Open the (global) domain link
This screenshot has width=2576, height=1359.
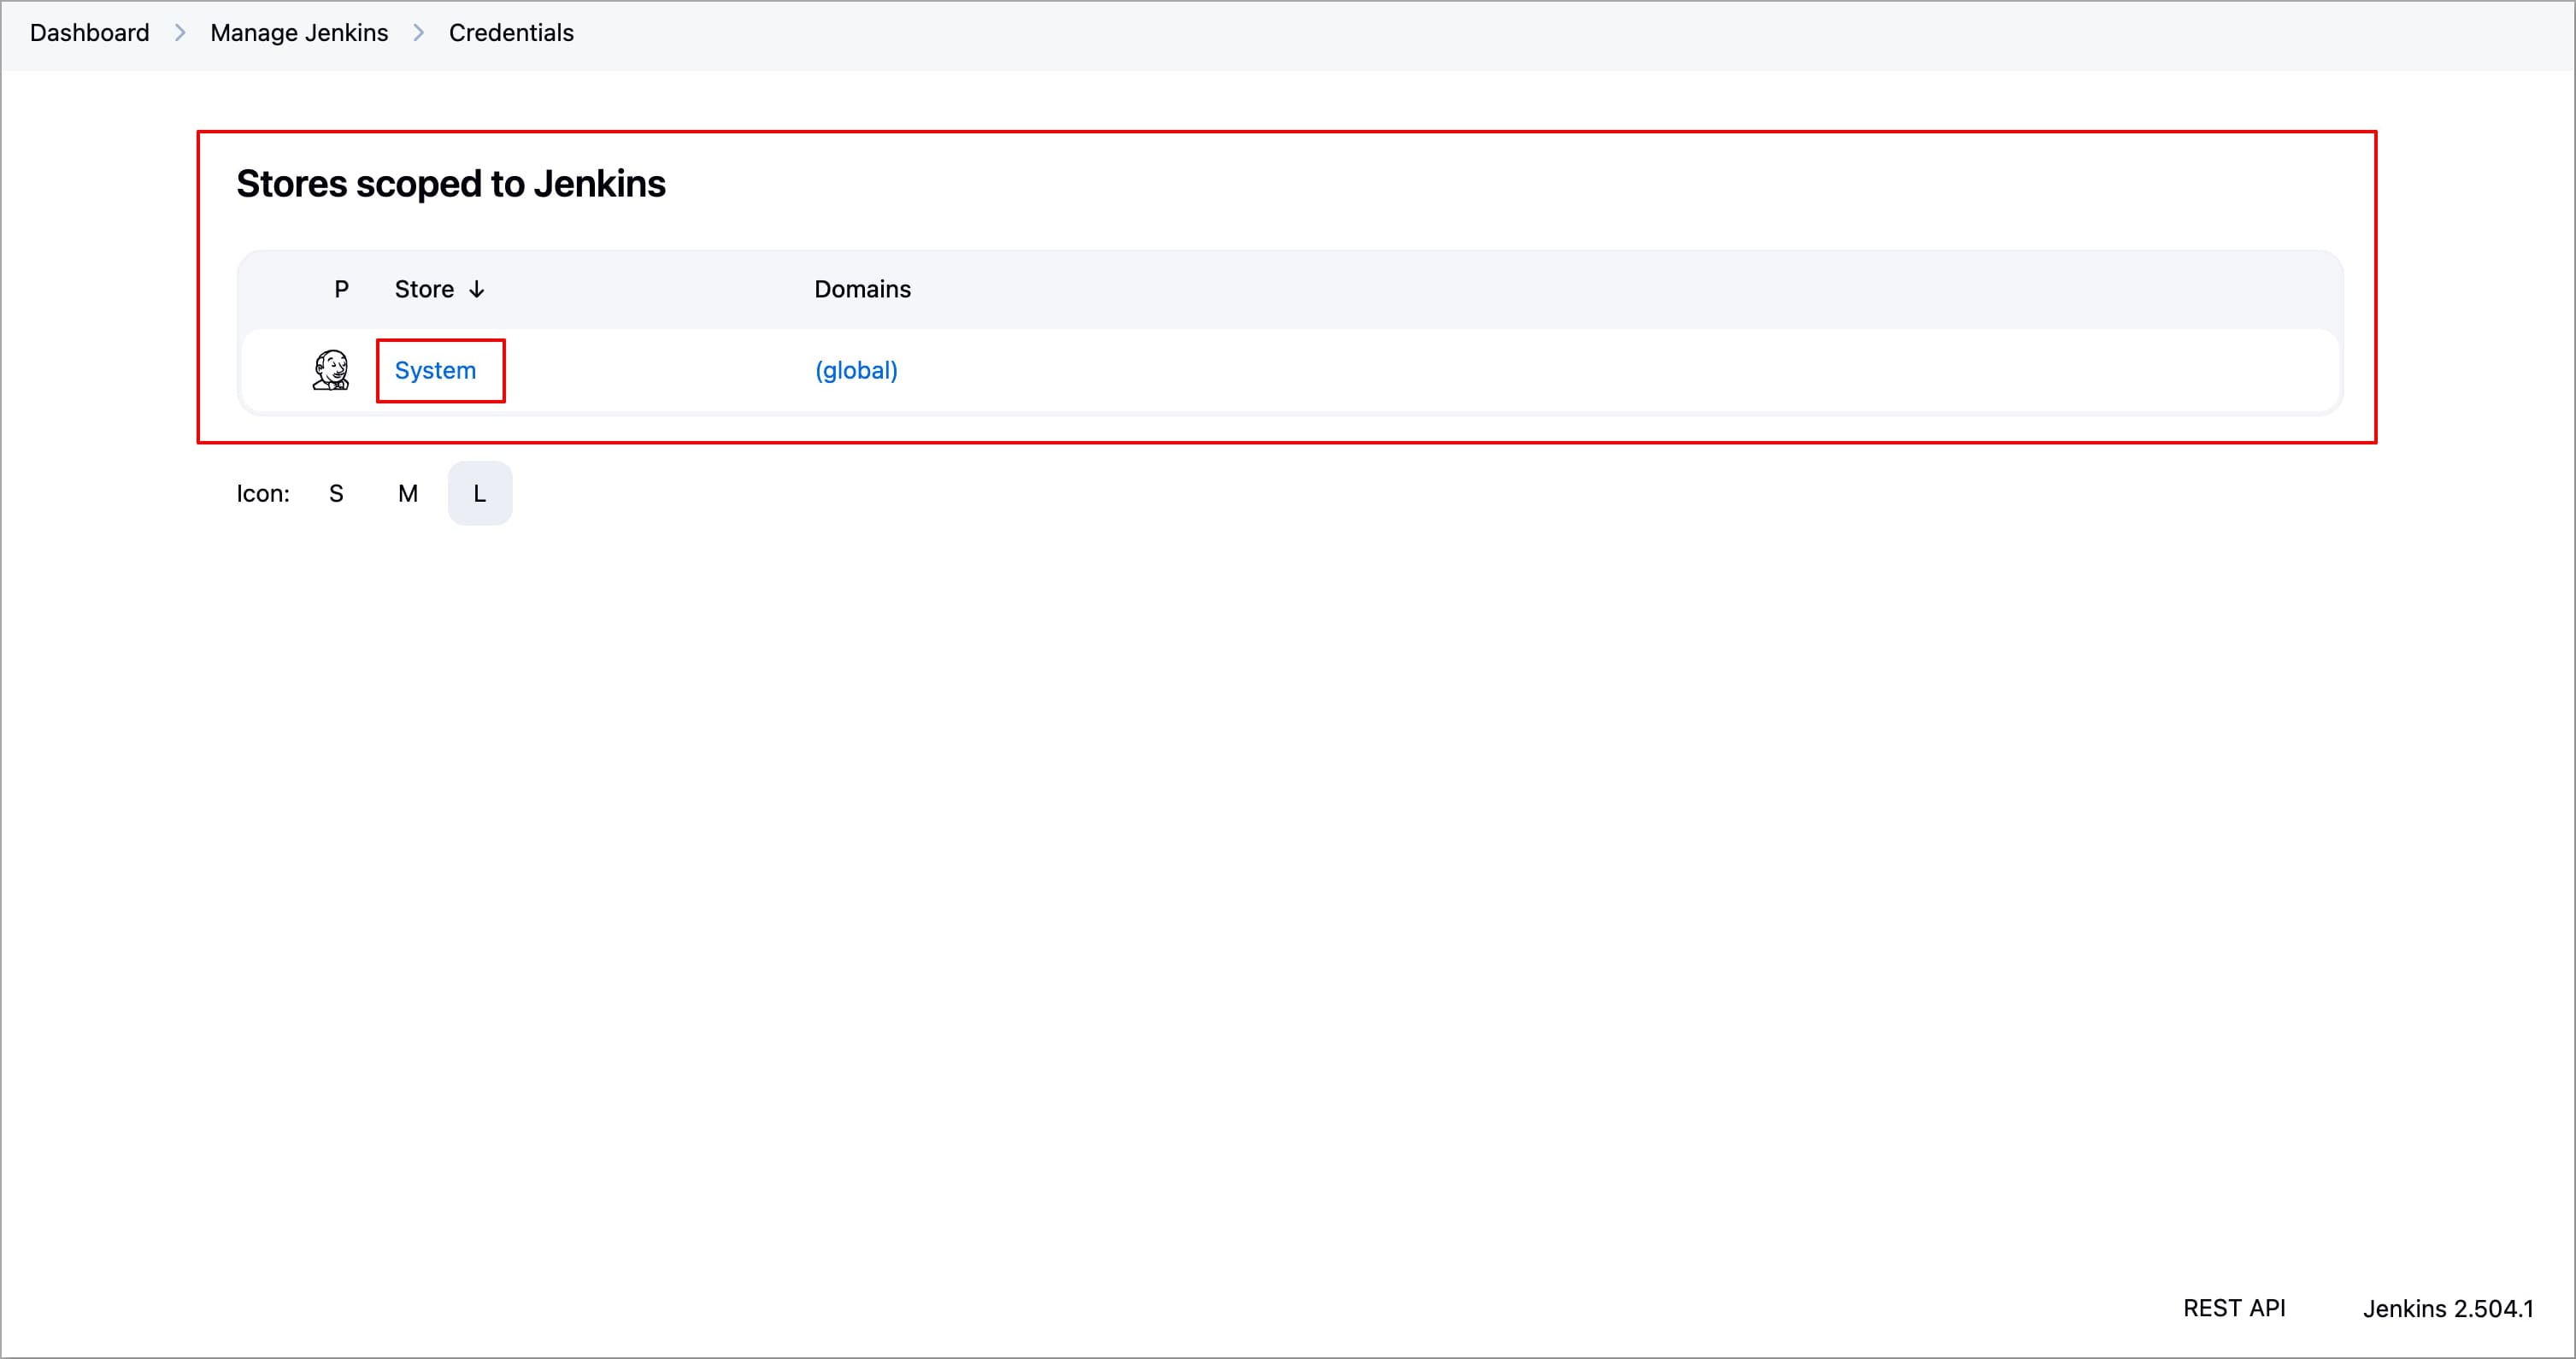(856, 370)
